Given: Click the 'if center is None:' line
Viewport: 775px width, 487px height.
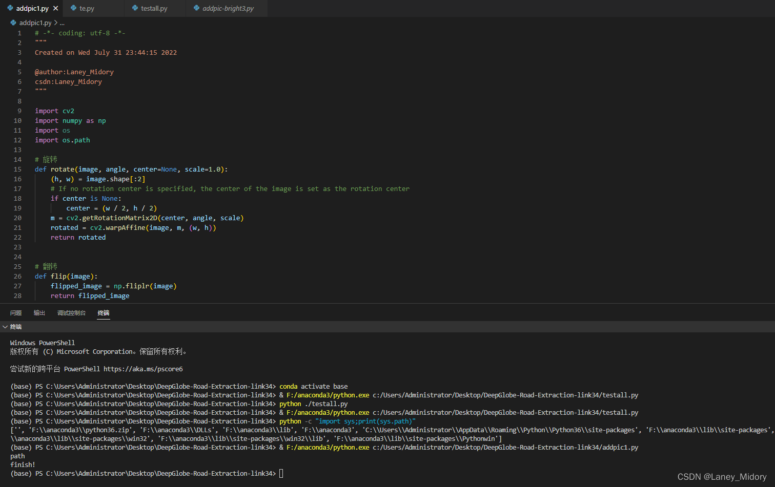Looking at the screenshot, I should (x=86, y=198).
